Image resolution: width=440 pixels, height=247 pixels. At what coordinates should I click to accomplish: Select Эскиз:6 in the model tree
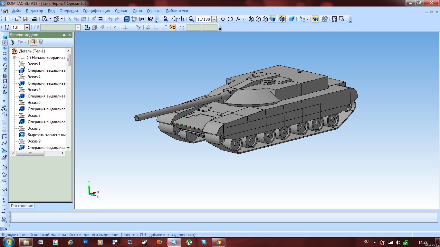34,103
